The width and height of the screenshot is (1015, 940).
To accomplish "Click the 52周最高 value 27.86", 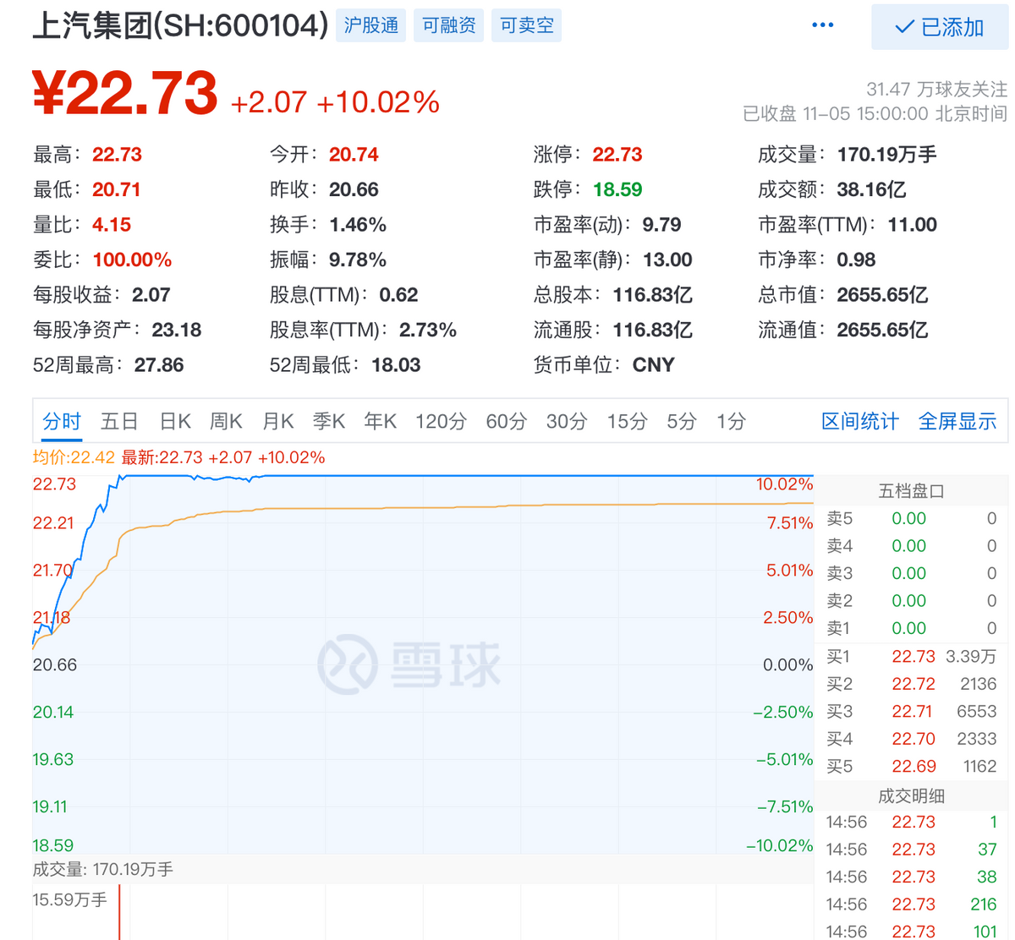I will click(159, 365).
